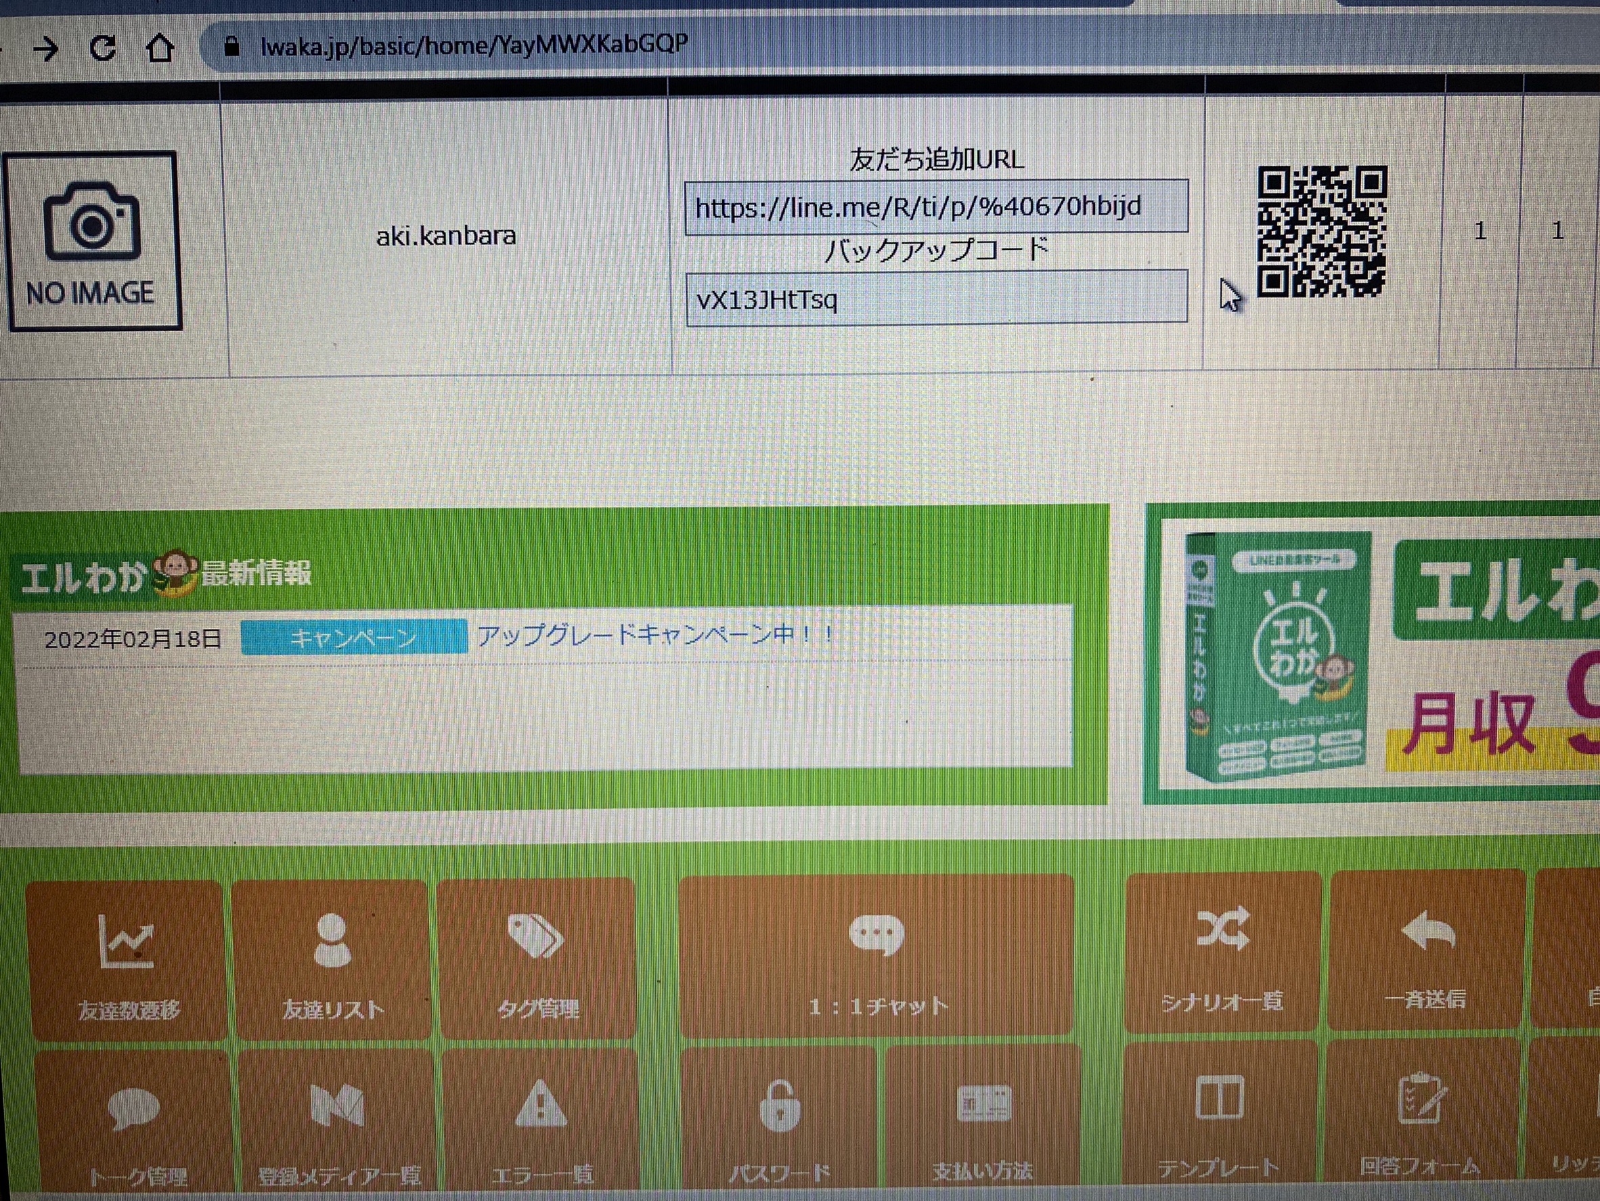The height and width of the screenshot is (1201, 1600).
Task: Open アップグレードキャンペーン中 news link
Action: coord(654,634)
